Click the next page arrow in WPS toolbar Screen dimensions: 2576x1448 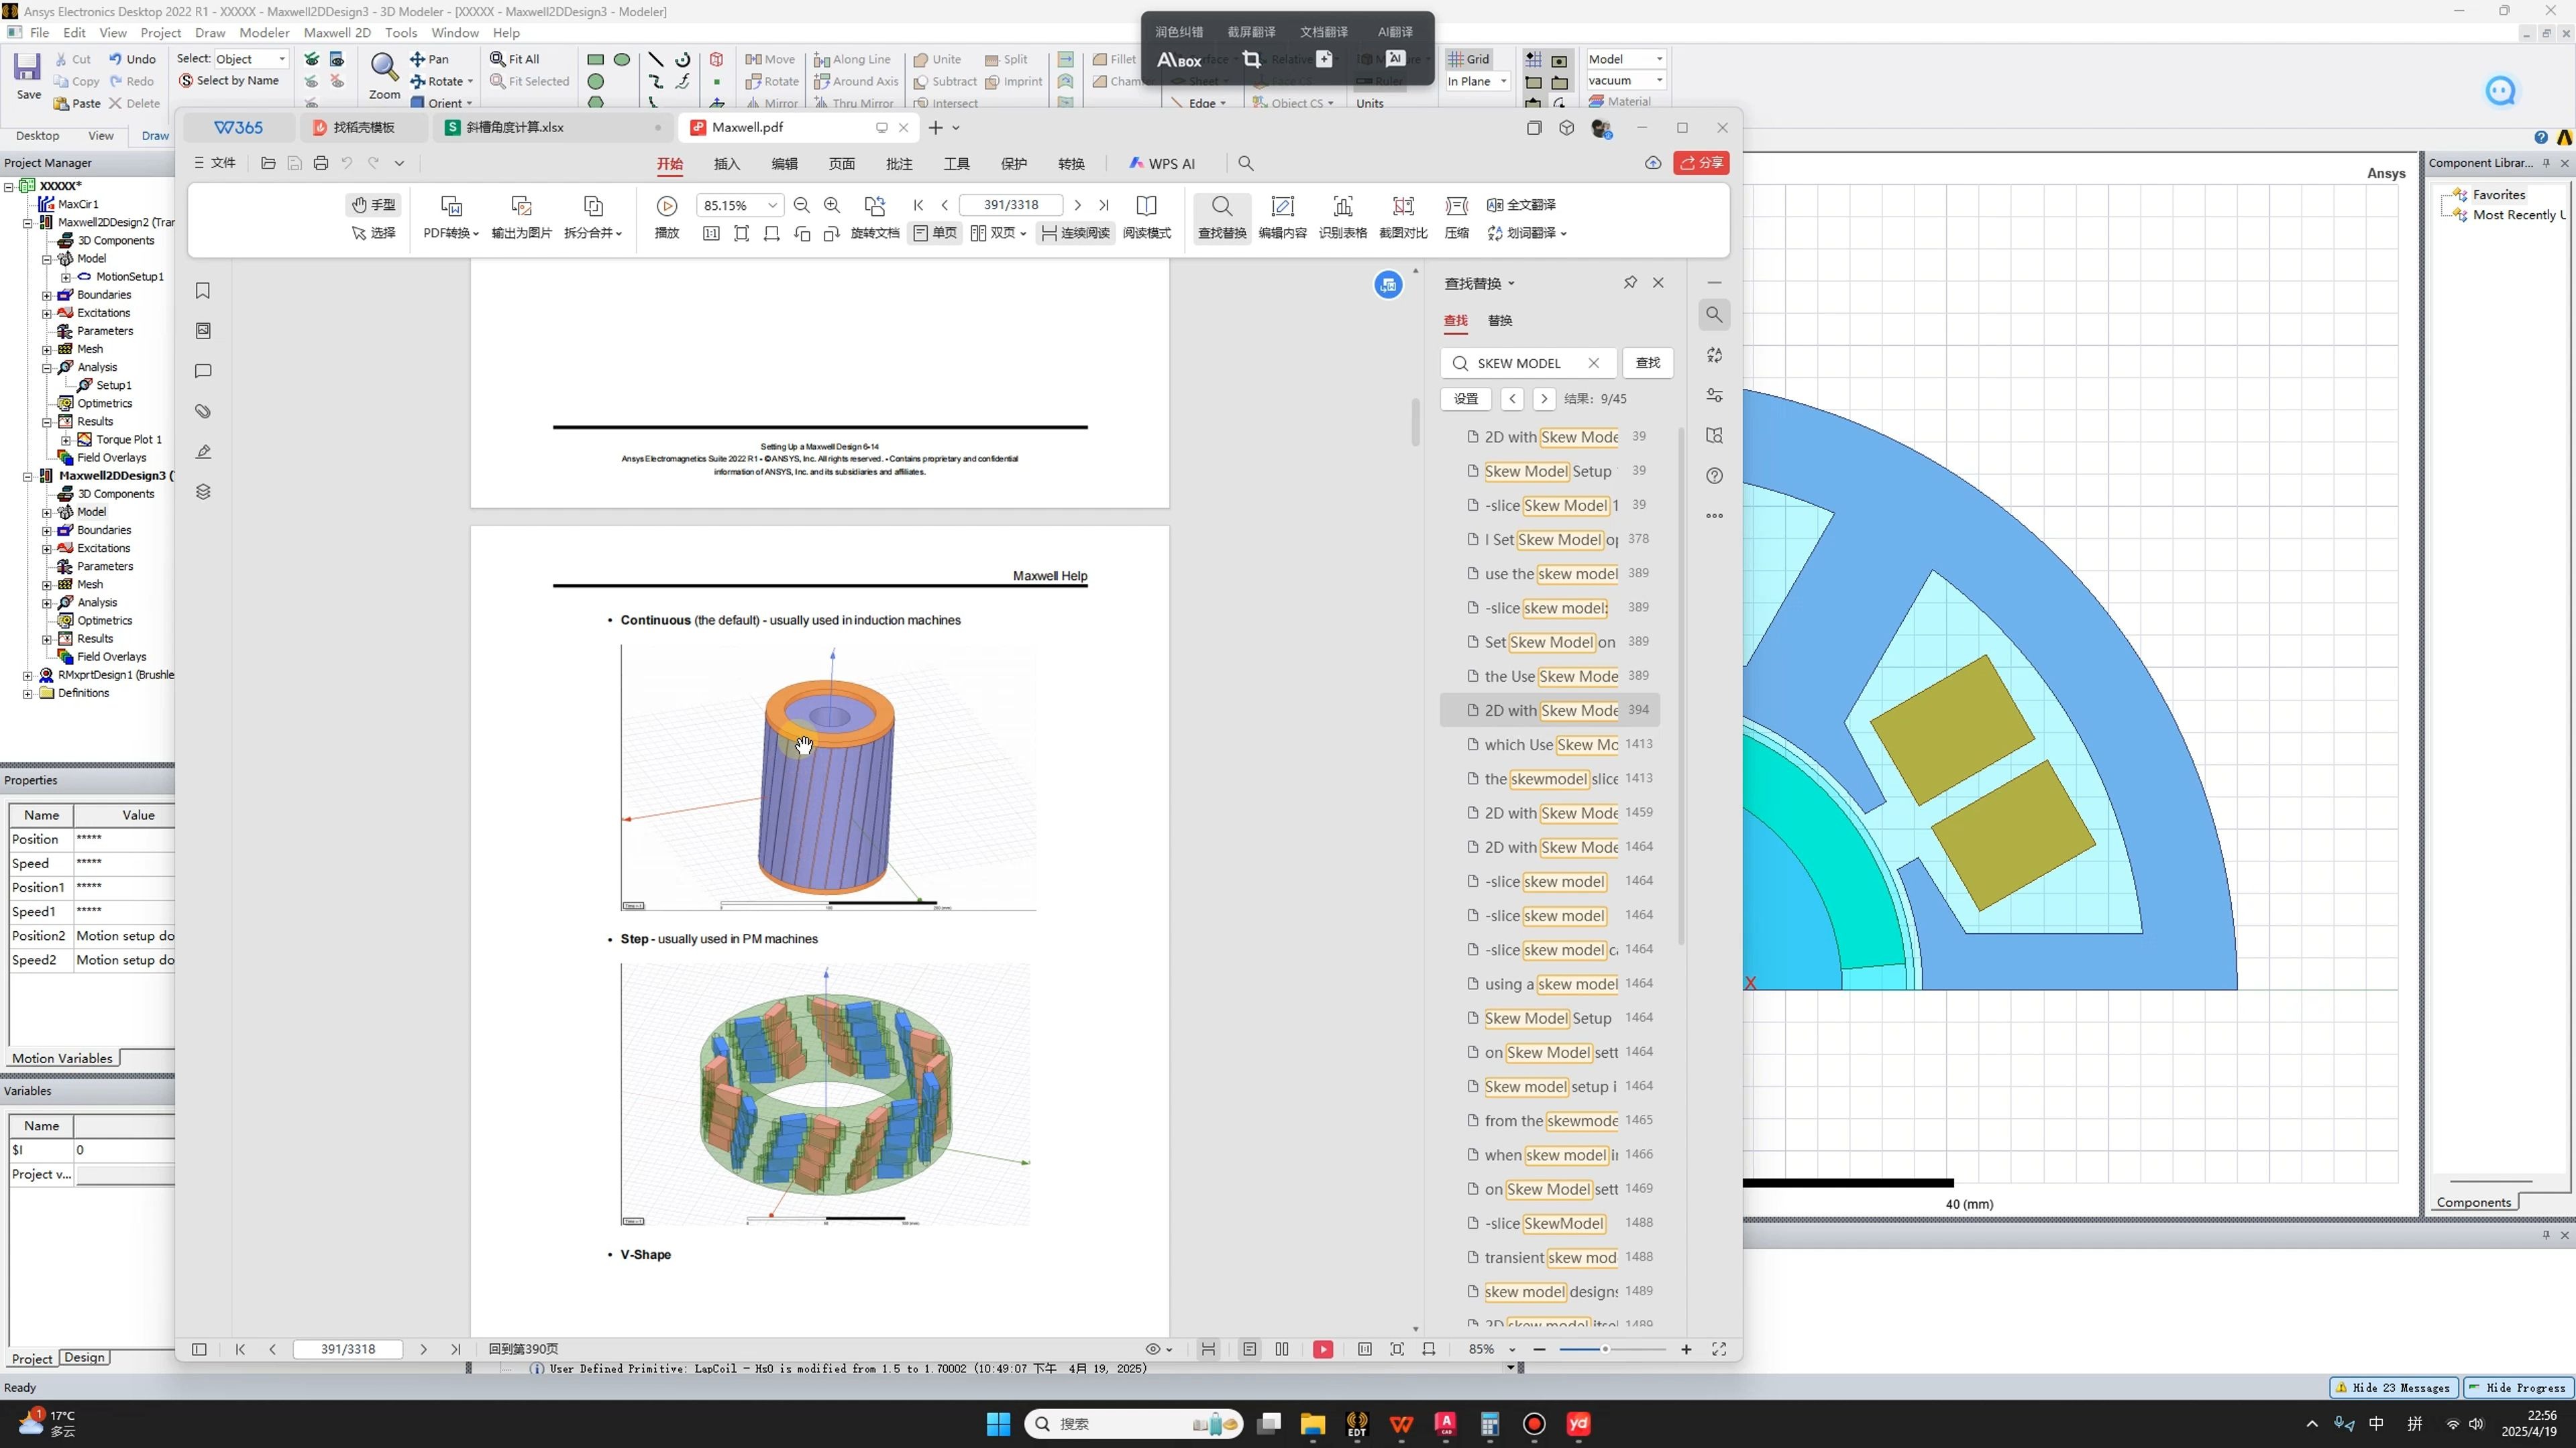1077,205
